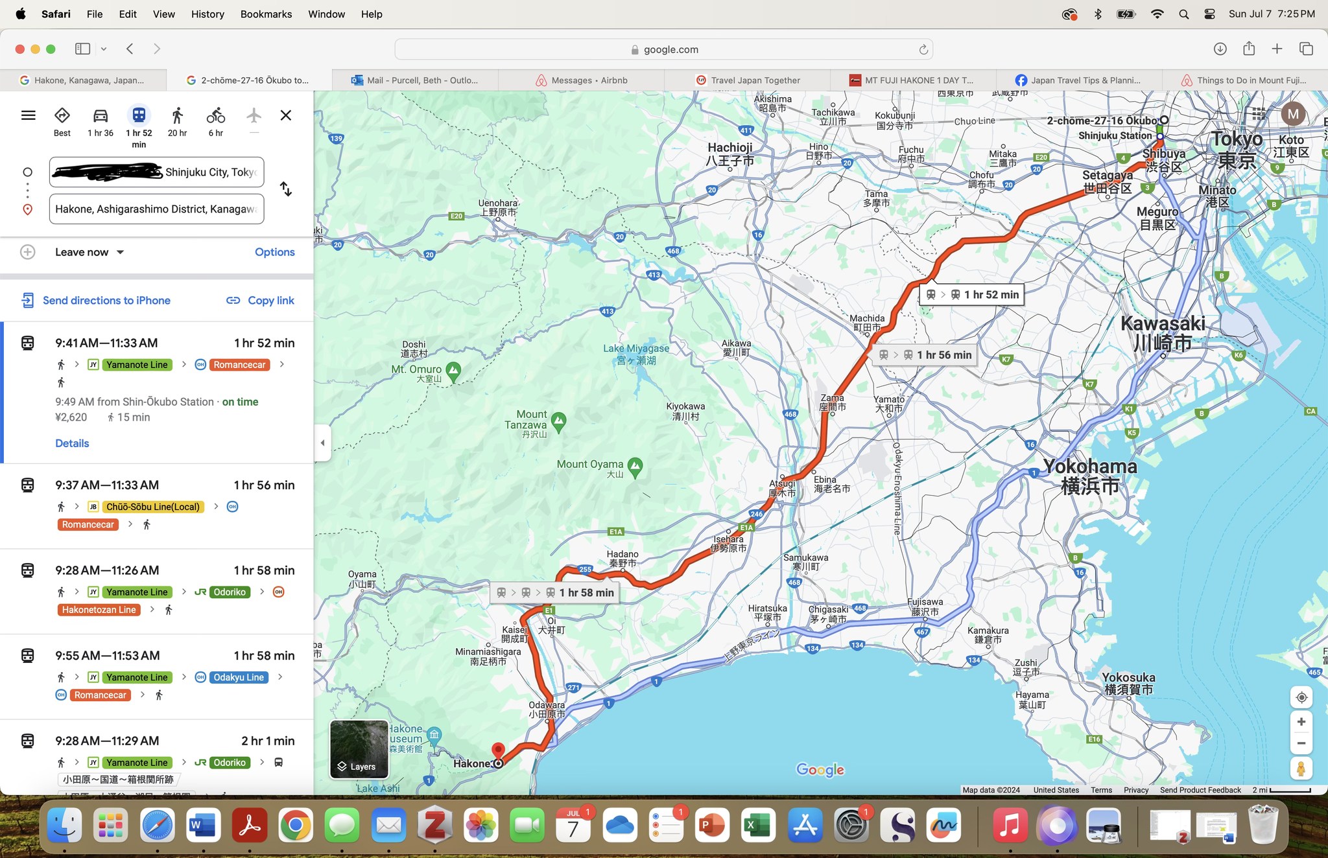Close the directions panel

286,115
